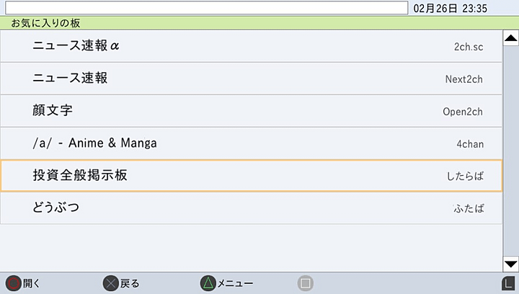This screenshot has width=519, height=294.
Task: Select the どうぶつ board row
Action: coord(251,208)
